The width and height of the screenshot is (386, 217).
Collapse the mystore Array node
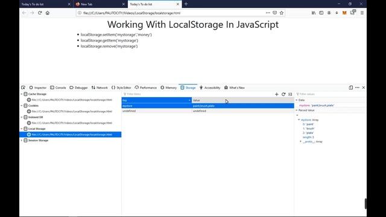[299, 120]
